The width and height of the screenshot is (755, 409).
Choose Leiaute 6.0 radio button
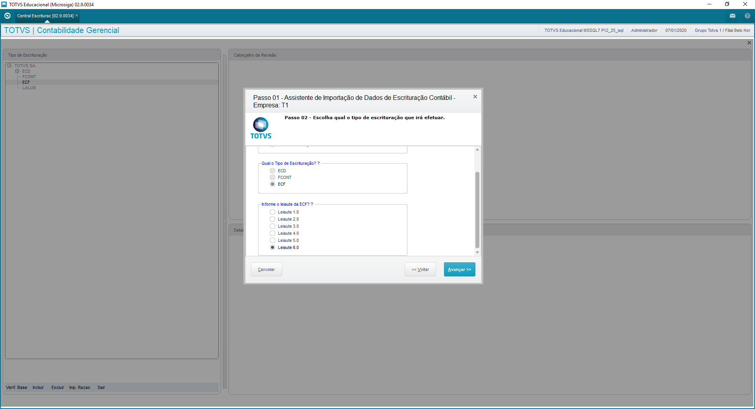pyautogui.click(x=273, y=247)
